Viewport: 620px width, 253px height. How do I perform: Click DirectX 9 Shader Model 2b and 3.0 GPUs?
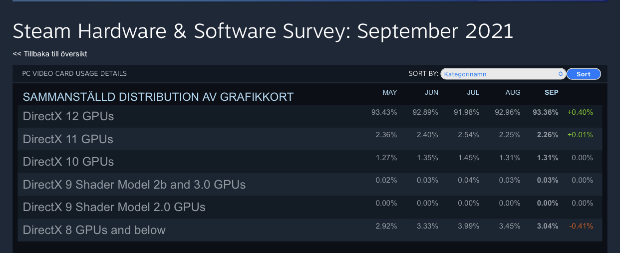click(134, 185)
